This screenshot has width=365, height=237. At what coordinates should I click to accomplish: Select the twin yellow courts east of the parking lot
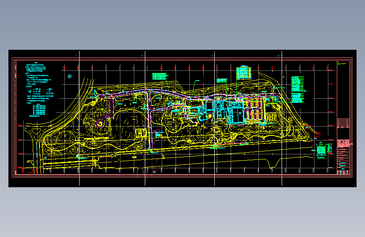pos(271,117)
